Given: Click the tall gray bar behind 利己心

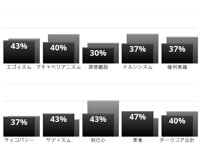Looking at the screenshot, I should [x=103, y=107].
